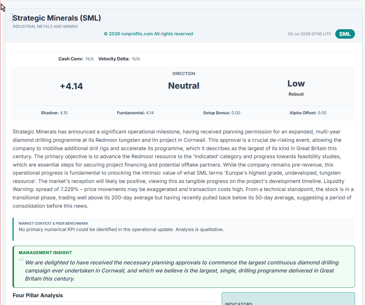Click the green opening quotation mark icon
Screen dimensions: 365x305
[21, 260]
